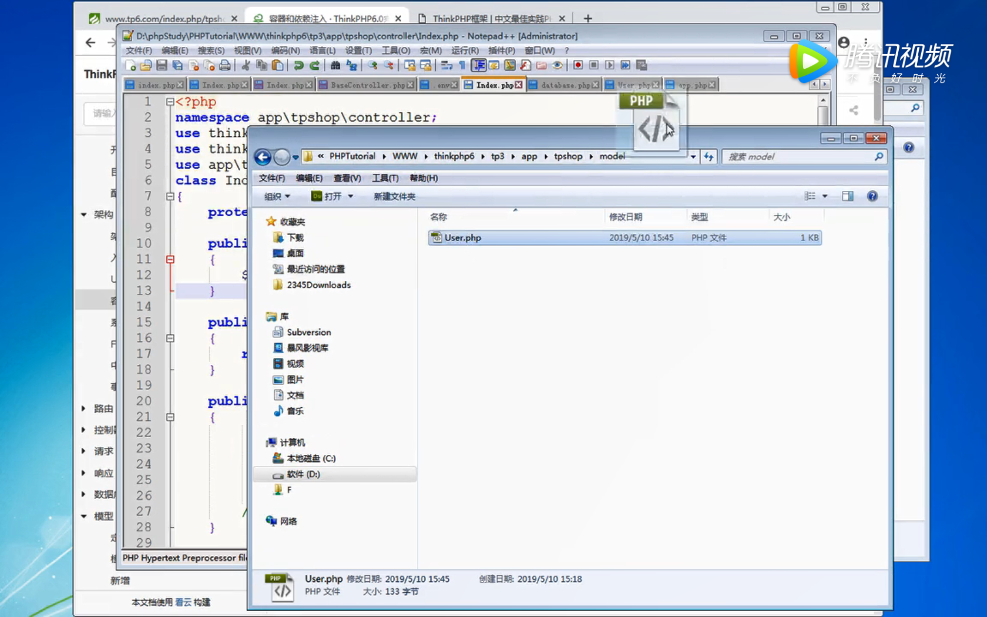987x617 pixels.
Task: Expand the 路由 section in the docs sidebar
Action: (x=83, y=408)
